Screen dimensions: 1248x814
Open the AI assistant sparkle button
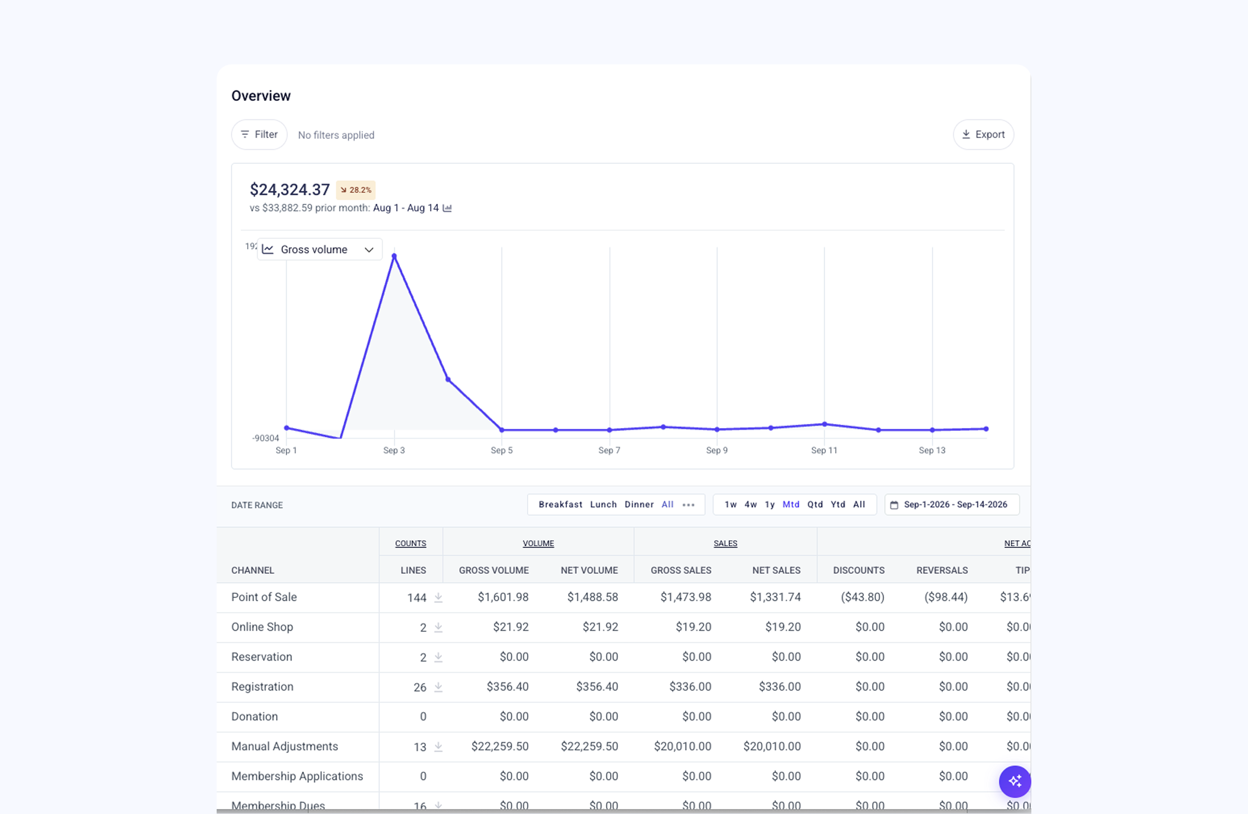(x=1015, y=782)
